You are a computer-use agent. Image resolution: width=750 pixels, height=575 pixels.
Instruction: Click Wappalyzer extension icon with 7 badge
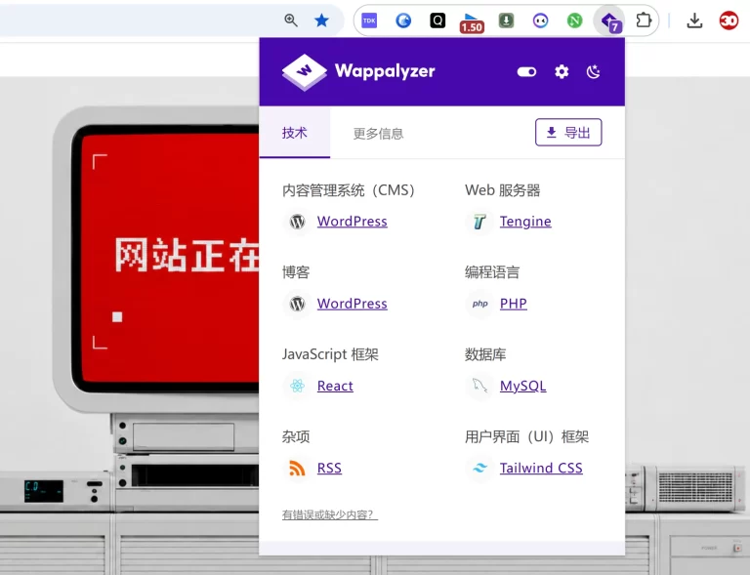pos(610,21)
